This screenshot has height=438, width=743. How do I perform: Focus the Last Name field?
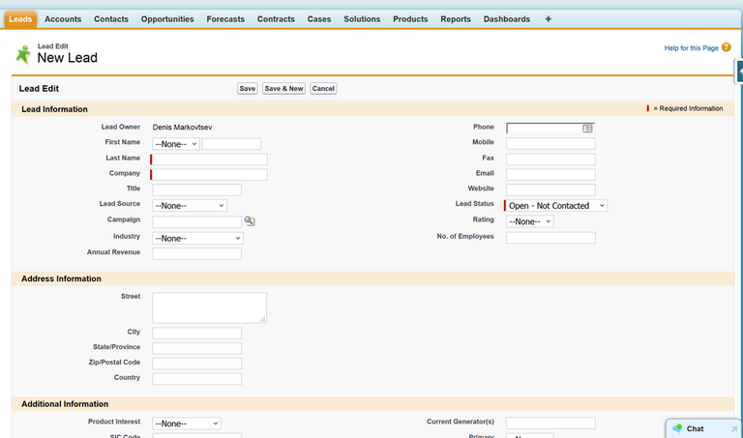tap(209, 160)
